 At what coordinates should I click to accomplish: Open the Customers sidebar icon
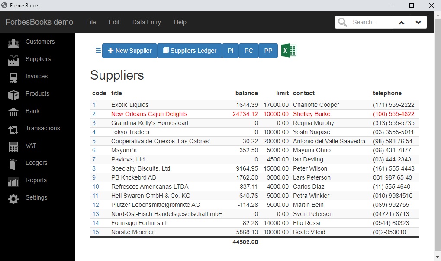tap(13, 43)
